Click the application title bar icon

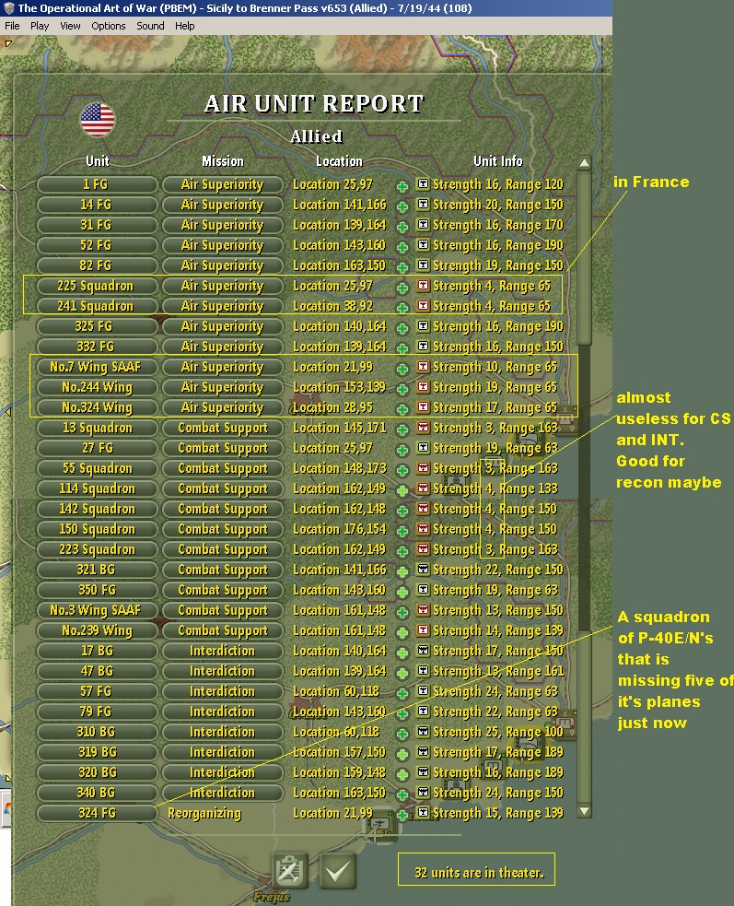8,8
